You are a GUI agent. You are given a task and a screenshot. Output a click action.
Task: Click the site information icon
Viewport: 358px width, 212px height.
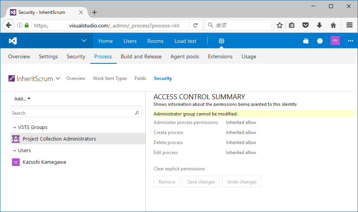20,25
